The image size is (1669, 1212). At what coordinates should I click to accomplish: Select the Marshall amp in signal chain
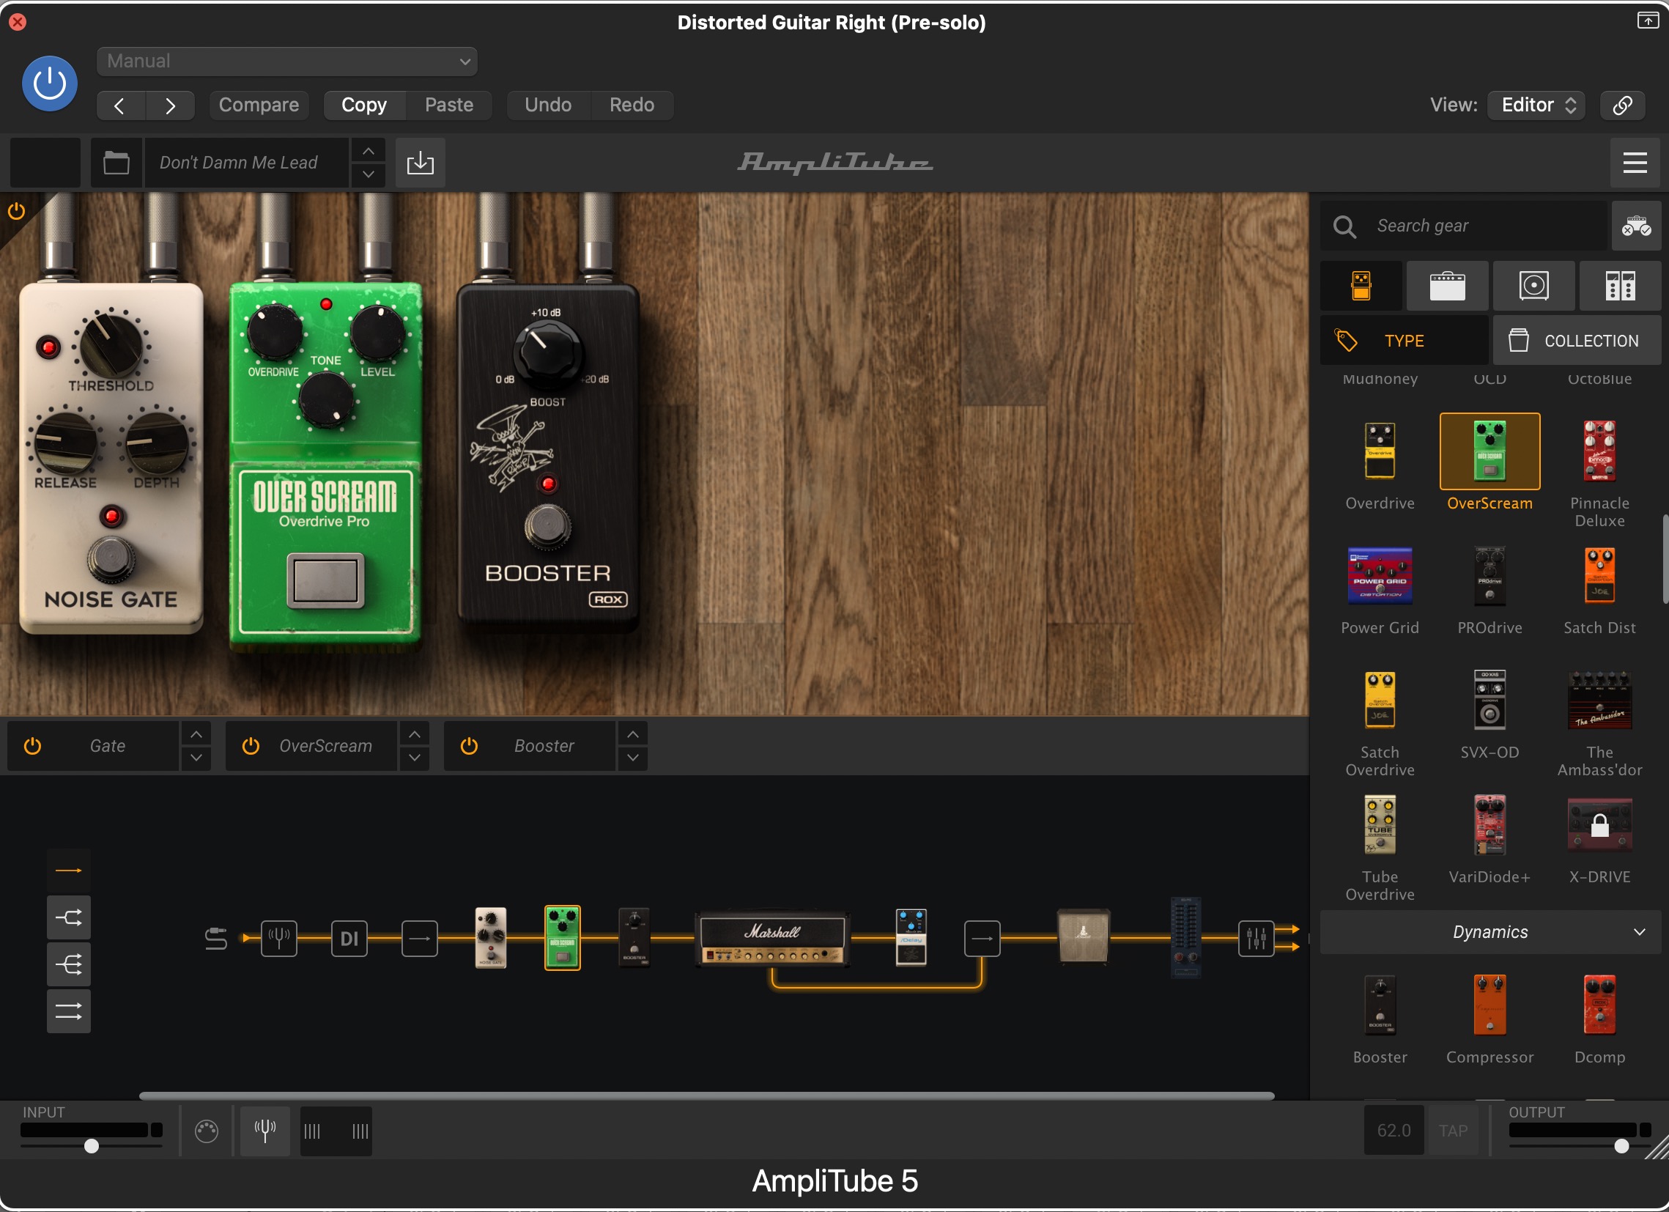coord(773,938)
